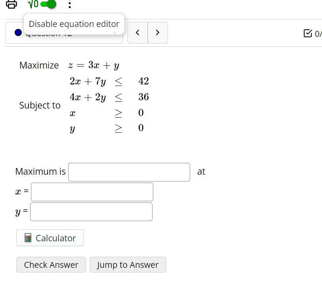Click the Check Answer button
The height and width of the screenshot is (290, 322).
51,265
